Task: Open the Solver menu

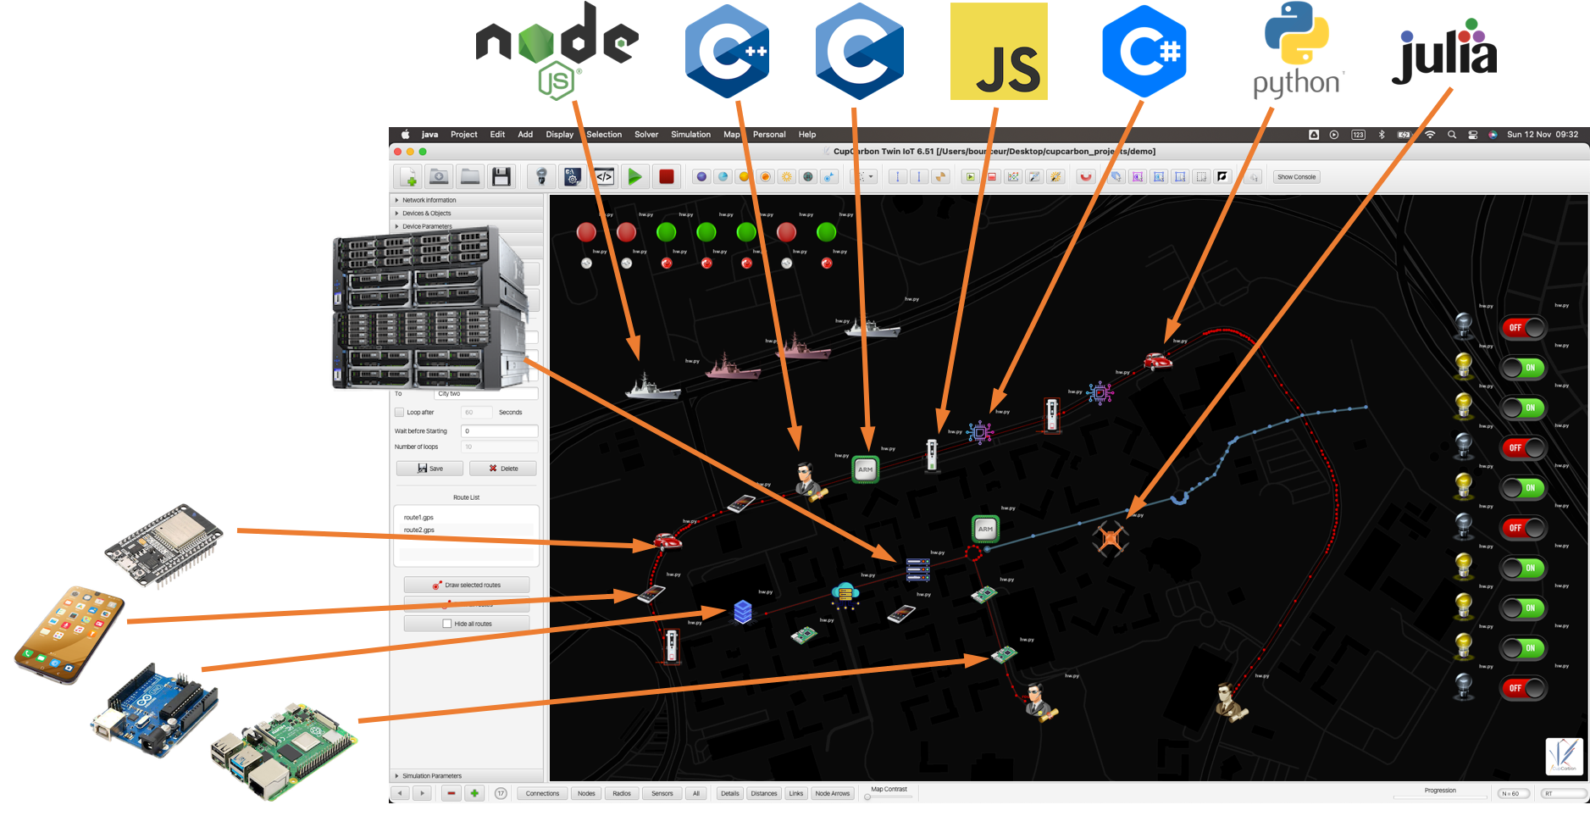Action: [x=645, y=135]
